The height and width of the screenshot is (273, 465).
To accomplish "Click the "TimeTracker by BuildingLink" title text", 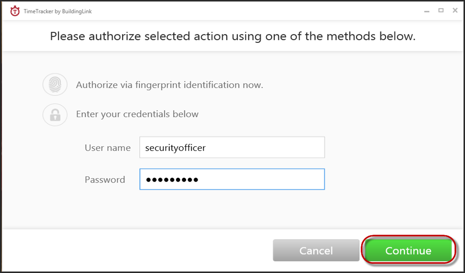I will click(58, 11).
